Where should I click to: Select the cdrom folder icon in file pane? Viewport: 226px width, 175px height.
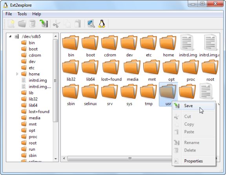tap(110, 43)
